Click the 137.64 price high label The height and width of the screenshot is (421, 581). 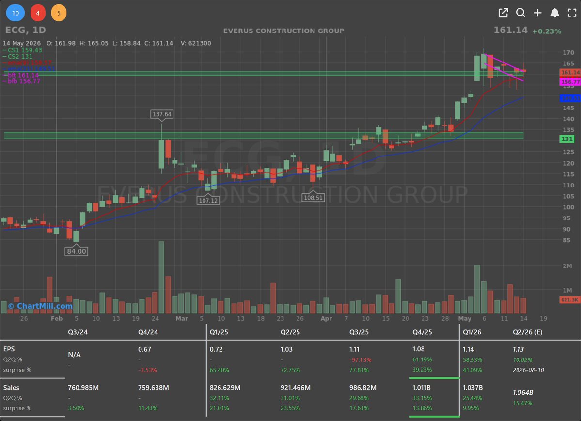[x=162, y=114]
